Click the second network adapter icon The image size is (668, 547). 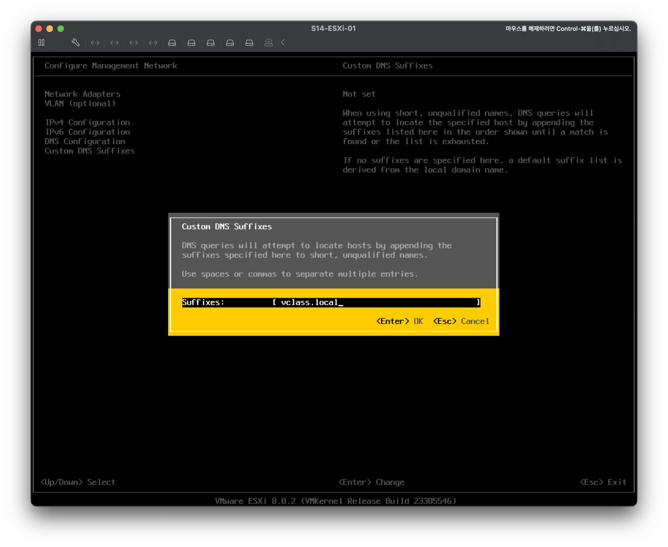(x=114, y=42)
